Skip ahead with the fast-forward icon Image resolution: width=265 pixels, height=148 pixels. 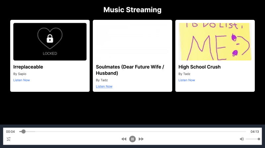tap(141, 139)
